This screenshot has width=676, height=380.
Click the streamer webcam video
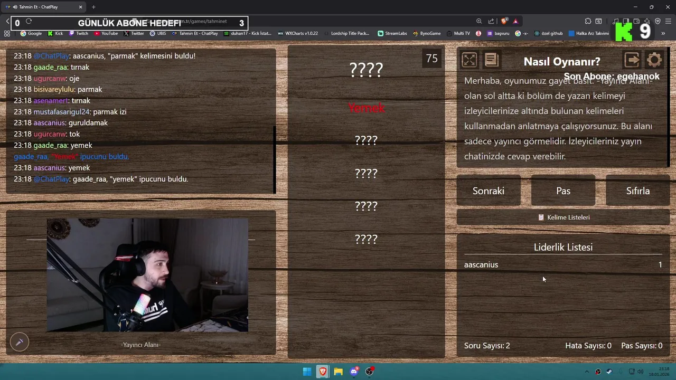tap(147, 275)
